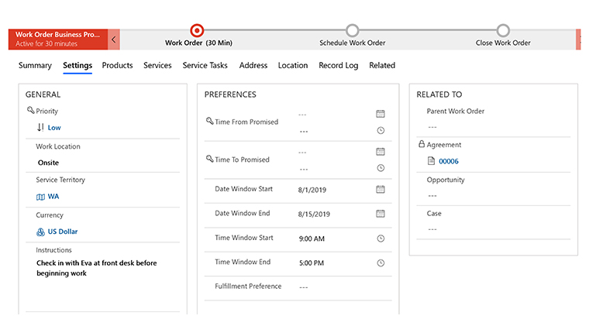Click calendar icon for Date Window Start
This screenshot has height=333, width=589.
pyautogui.click(x=381, y=189)
